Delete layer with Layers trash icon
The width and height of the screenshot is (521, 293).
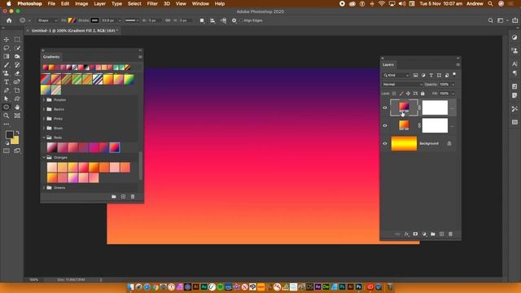[x=450, y=234]
